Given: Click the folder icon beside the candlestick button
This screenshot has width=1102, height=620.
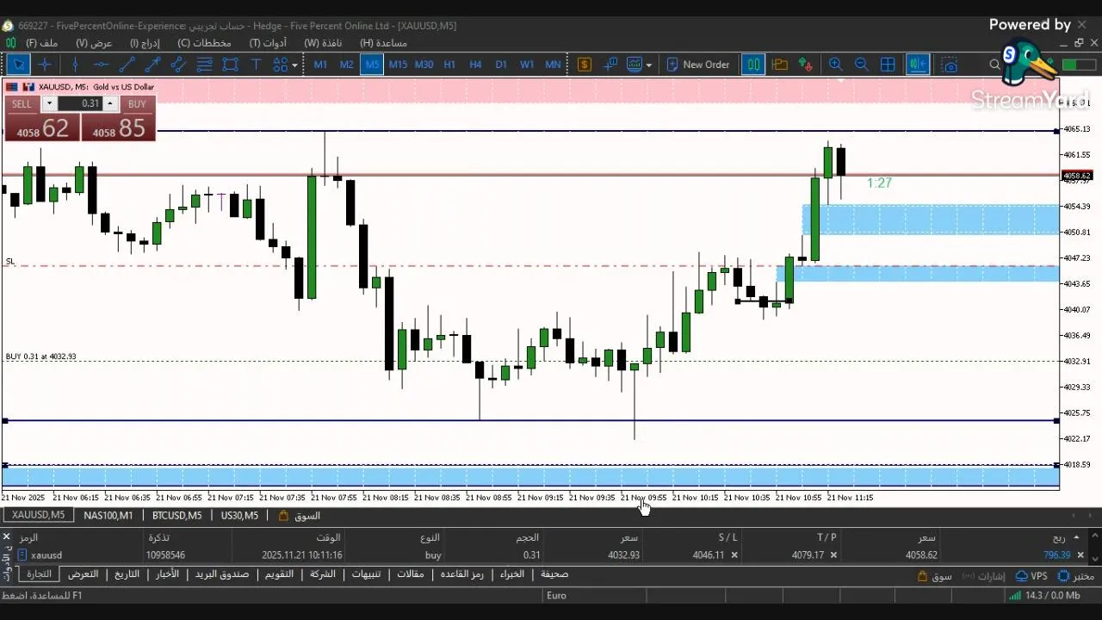Looking at the screenshot, I should coord(780,65).
